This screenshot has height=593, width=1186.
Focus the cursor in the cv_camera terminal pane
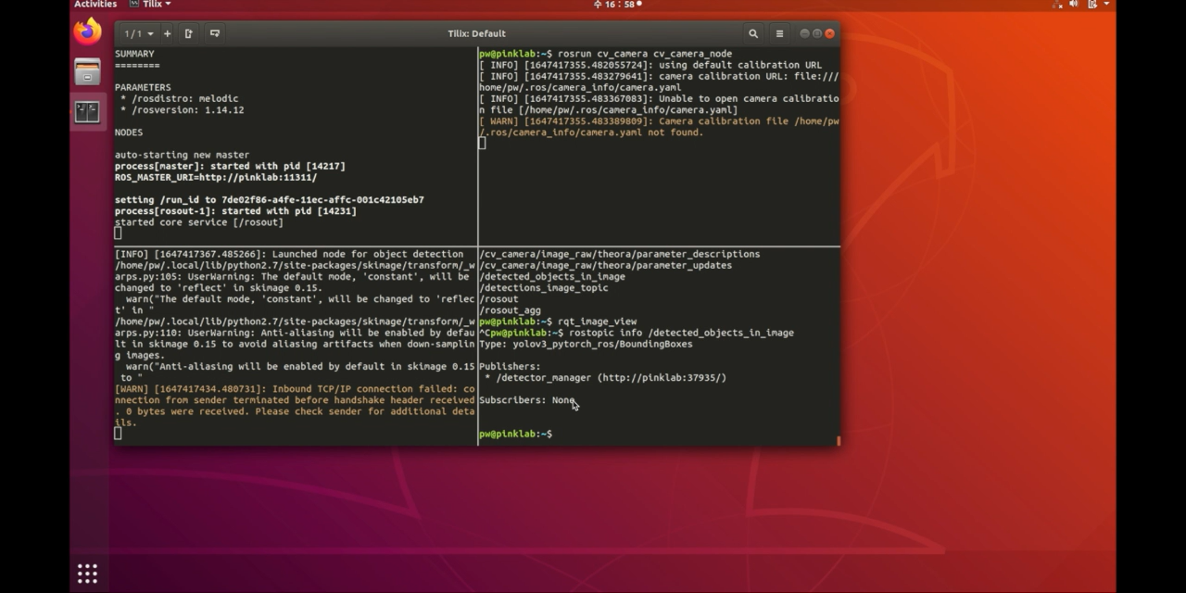(482, 144)
